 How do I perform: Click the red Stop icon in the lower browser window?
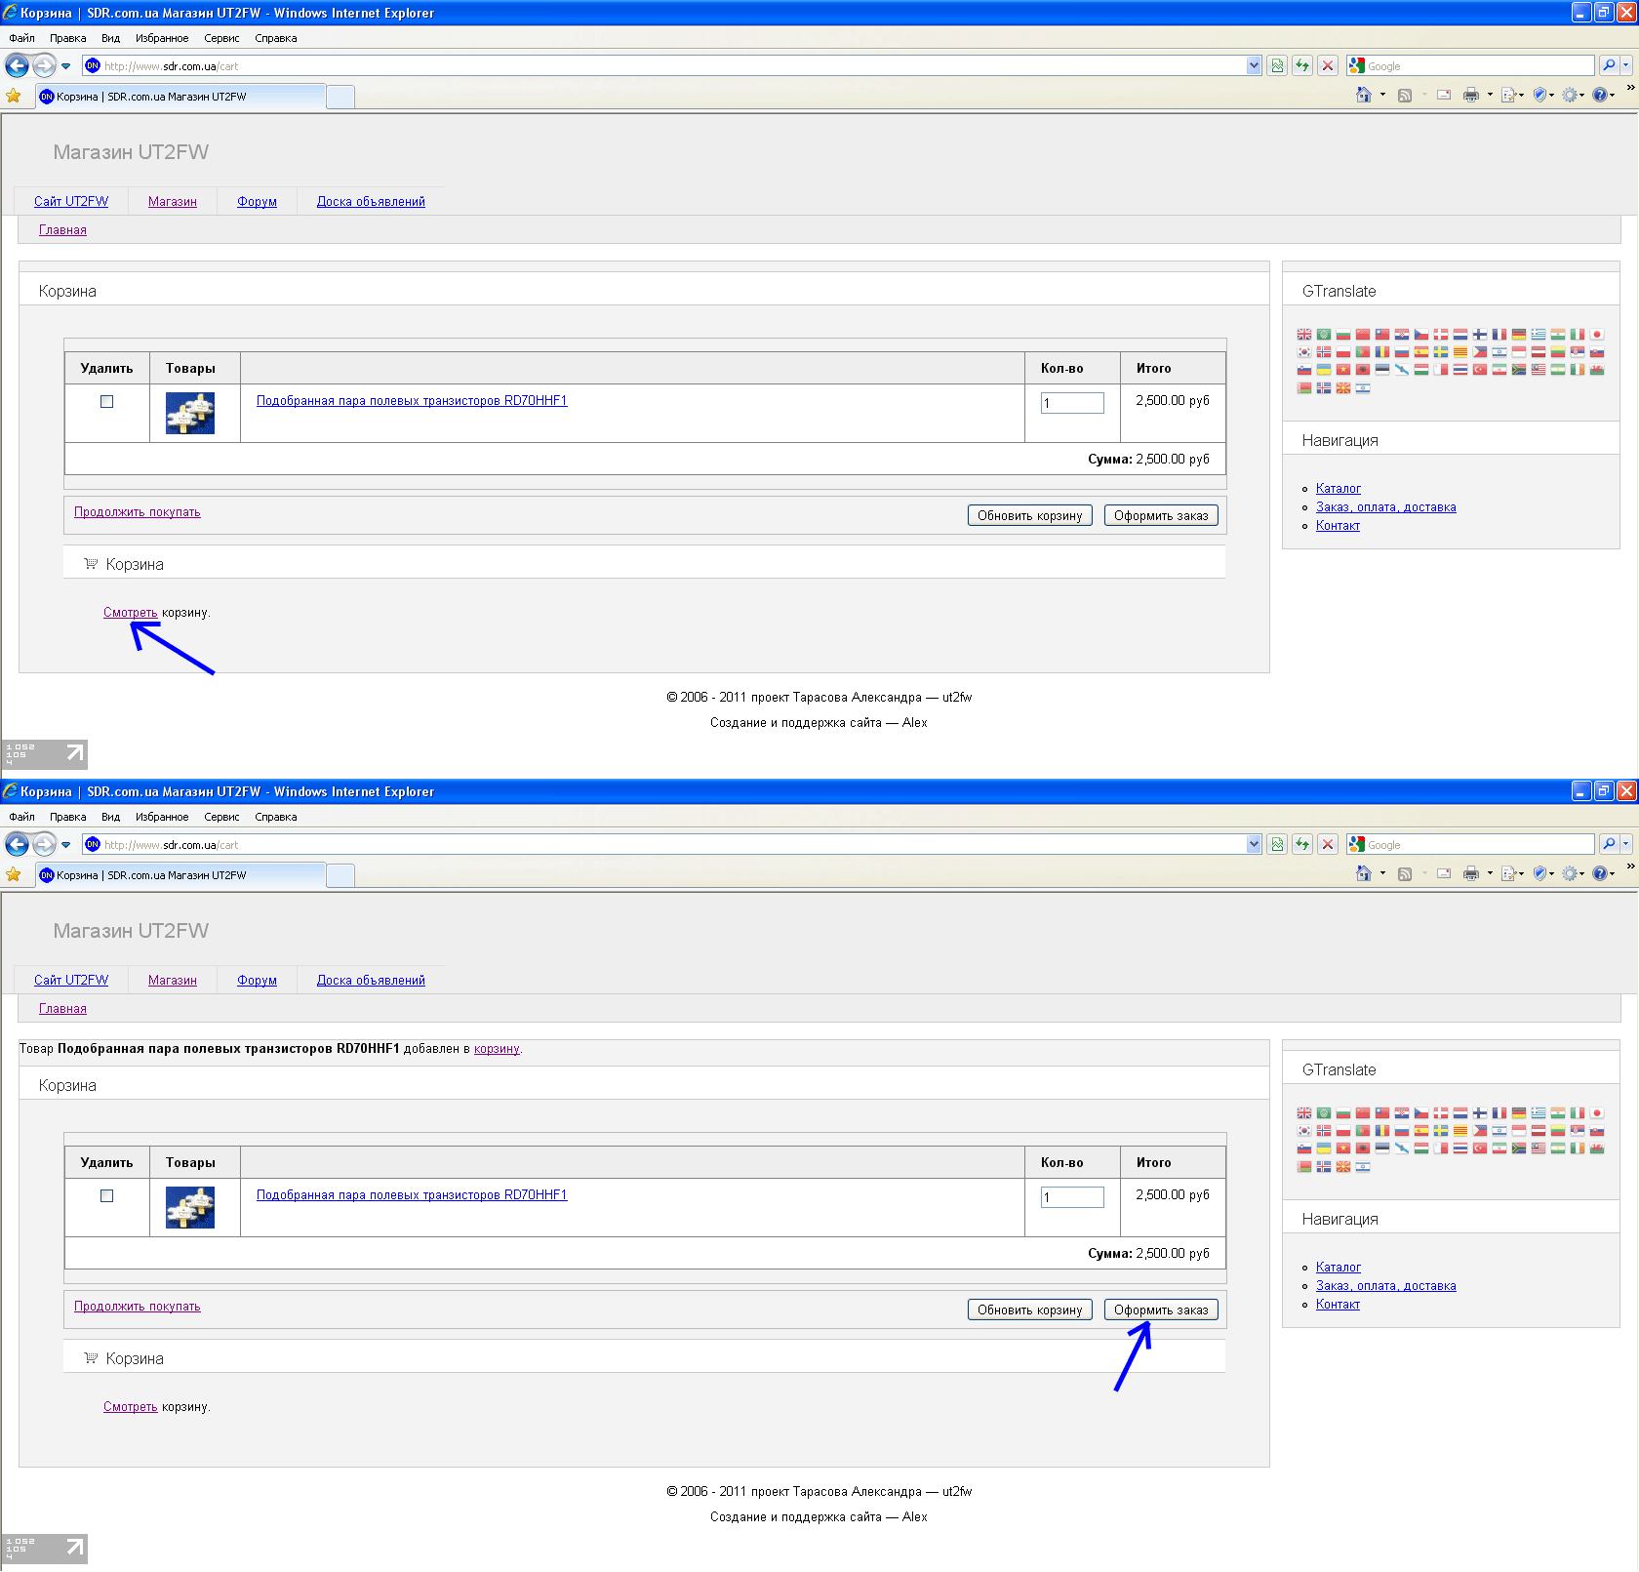pyautogui.click(x=1328, y=845)
